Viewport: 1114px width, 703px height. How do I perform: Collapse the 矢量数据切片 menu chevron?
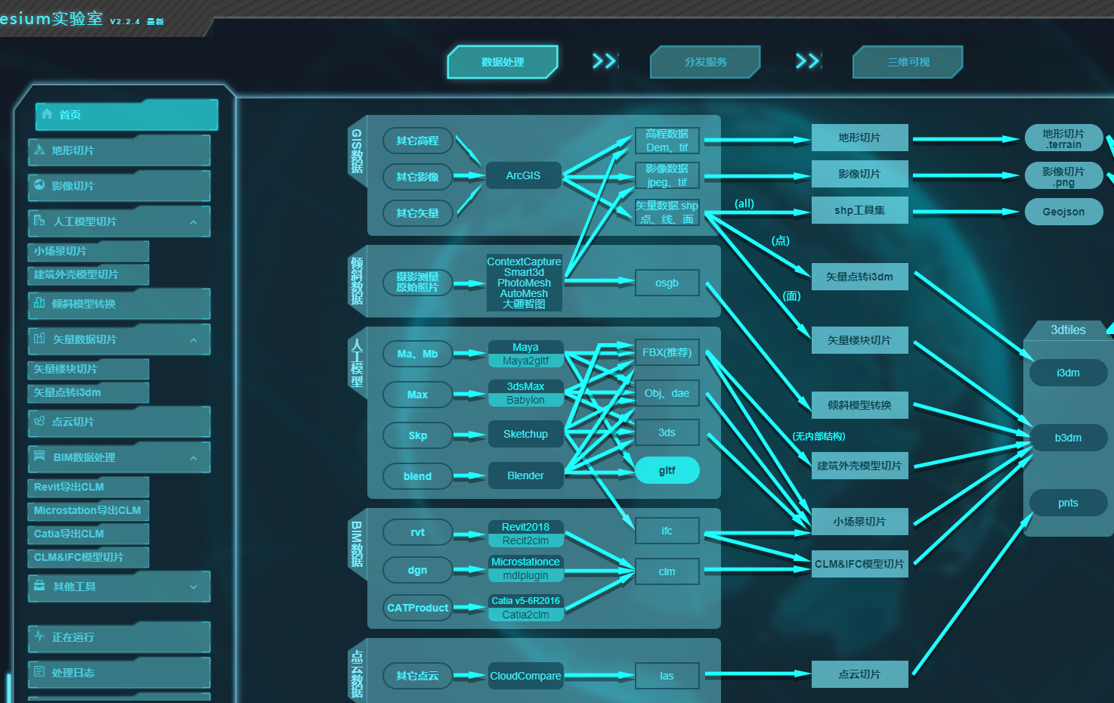[193, 340]
